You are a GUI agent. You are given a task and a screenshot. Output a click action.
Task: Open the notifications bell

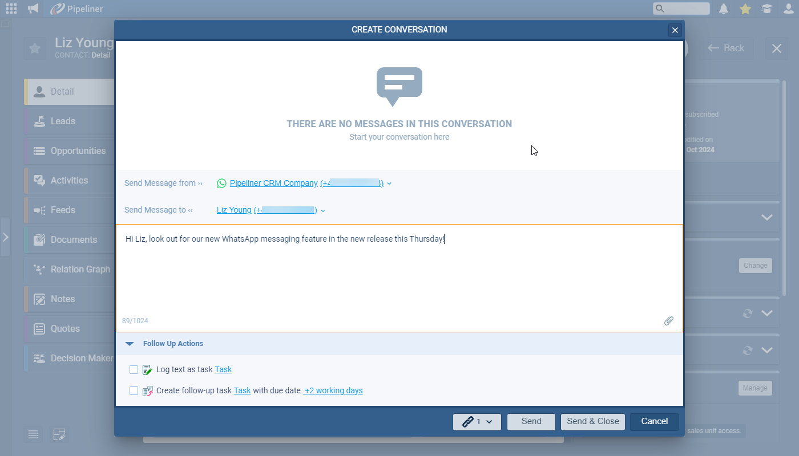click(x=724, y=9)
